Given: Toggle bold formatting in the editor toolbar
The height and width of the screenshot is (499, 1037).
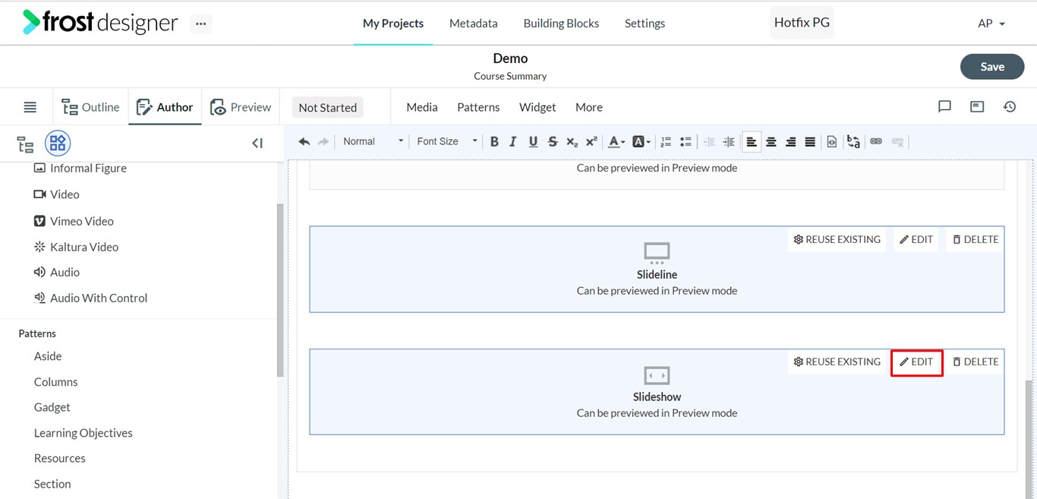Looking at the screenshot, I should (494, 141).
